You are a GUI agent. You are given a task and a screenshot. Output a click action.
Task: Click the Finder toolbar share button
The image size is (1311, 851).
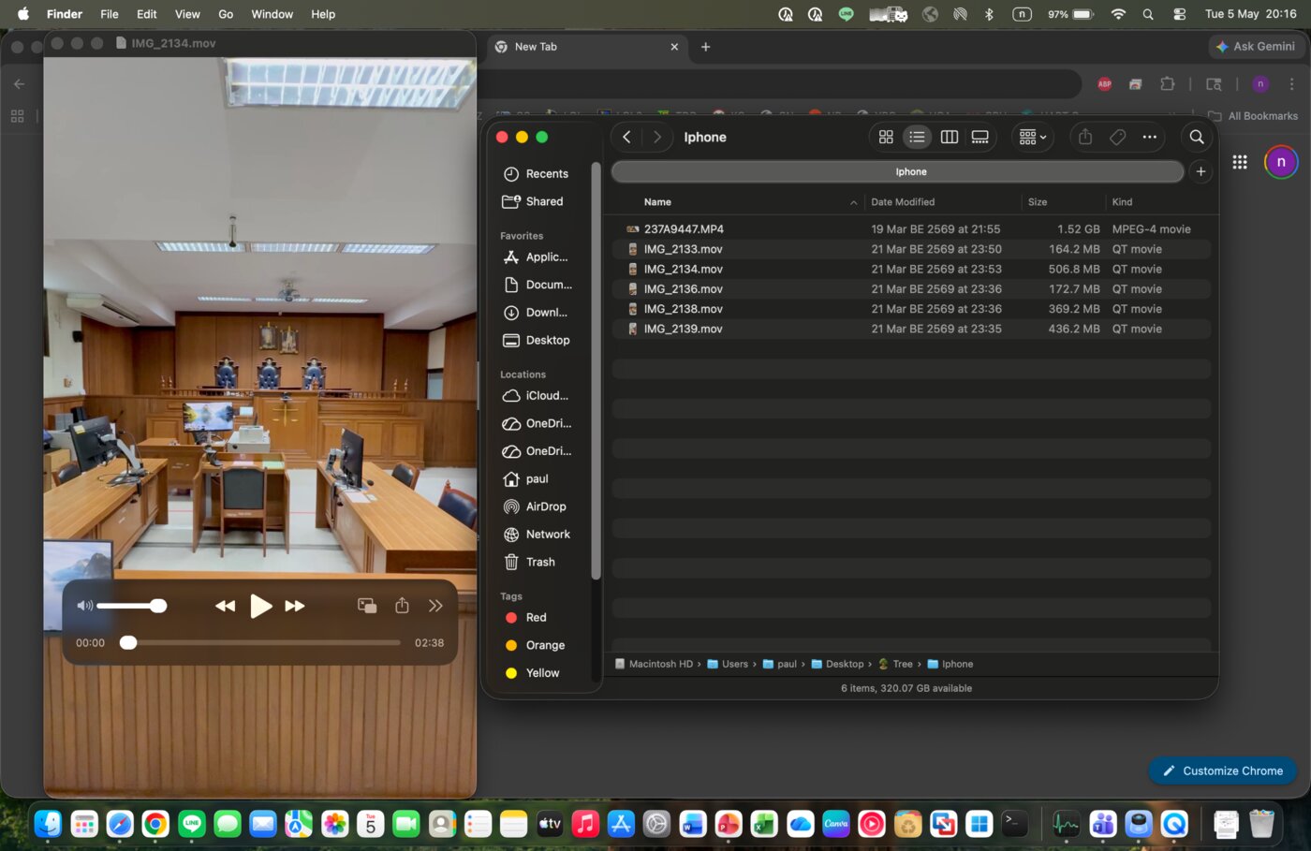(x=1085, y=137)
